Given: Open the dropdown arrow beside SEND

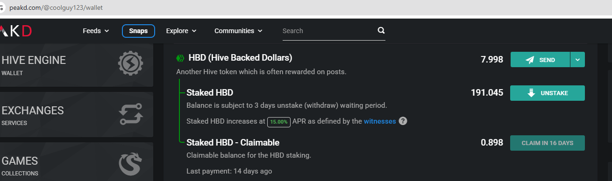Looking at the screenshot, I should pyautogui.click(x=577, y=60).
